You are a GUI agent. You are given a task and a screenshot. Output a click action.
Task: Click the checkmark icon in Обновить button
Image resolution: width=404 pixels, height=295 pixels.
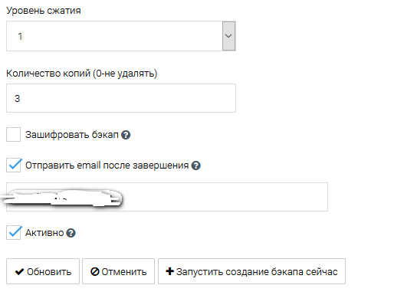pyautogui.click(x=20, y=271)
